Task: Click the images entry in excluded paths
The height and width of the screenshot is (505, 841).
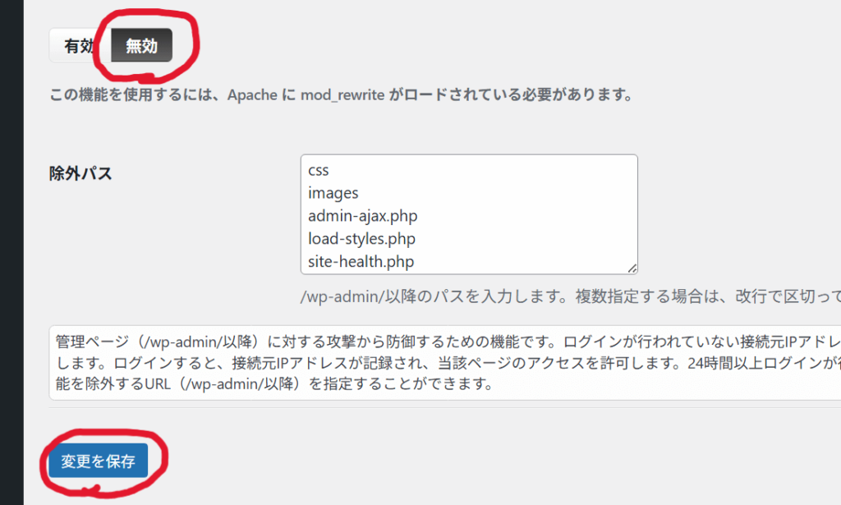Action: click(333, 194)
